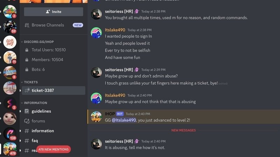Image resolution: width=280 pixels, height=157 pixels.
Task: Open the cat face server icon
Action: [x=10, y=118]
